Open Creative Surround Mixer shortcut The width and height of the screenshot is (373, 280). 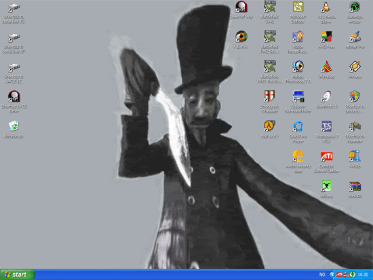298,96
